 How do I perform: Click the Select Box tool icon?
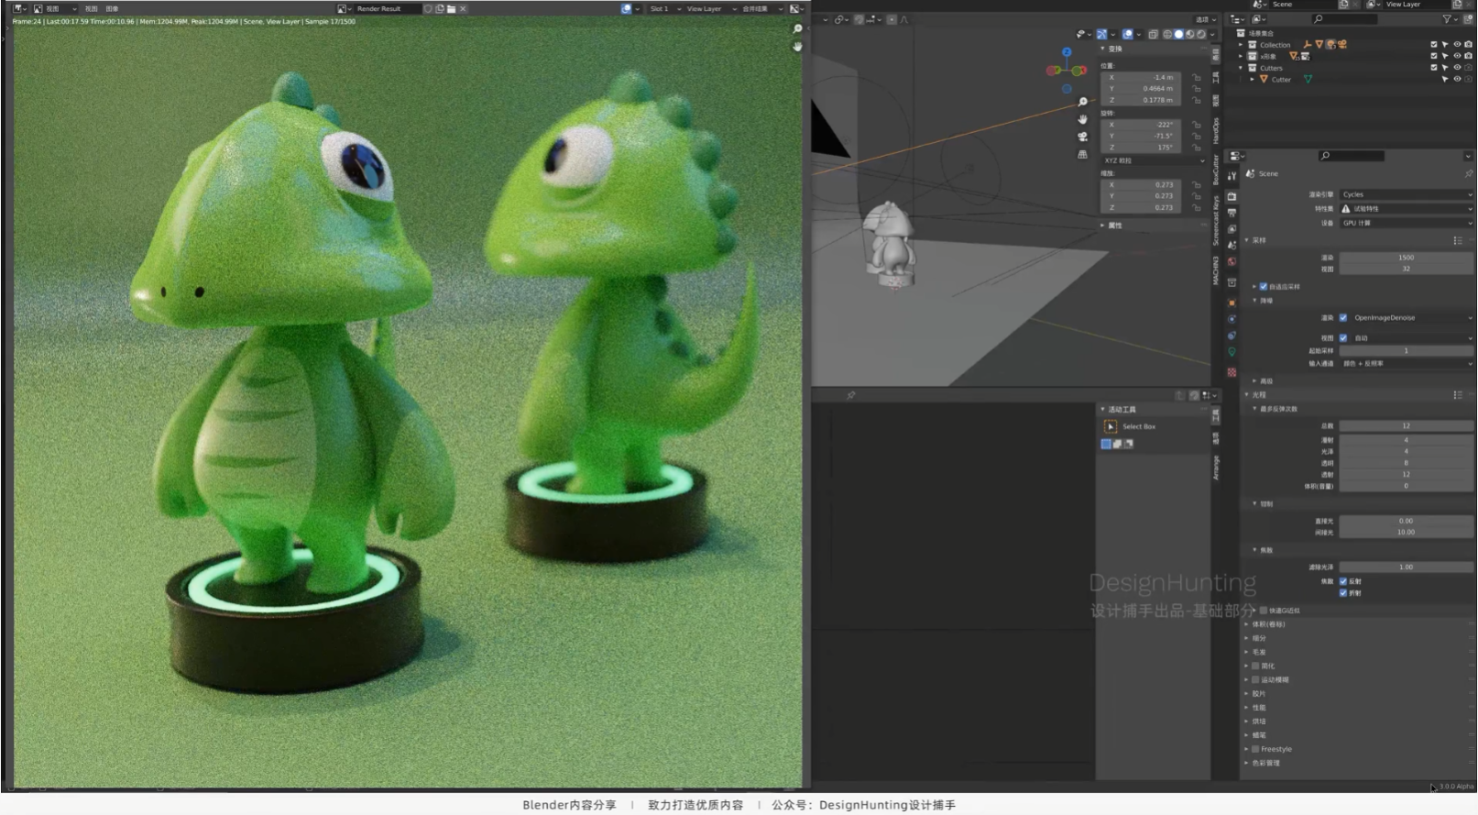(1111, 426)
